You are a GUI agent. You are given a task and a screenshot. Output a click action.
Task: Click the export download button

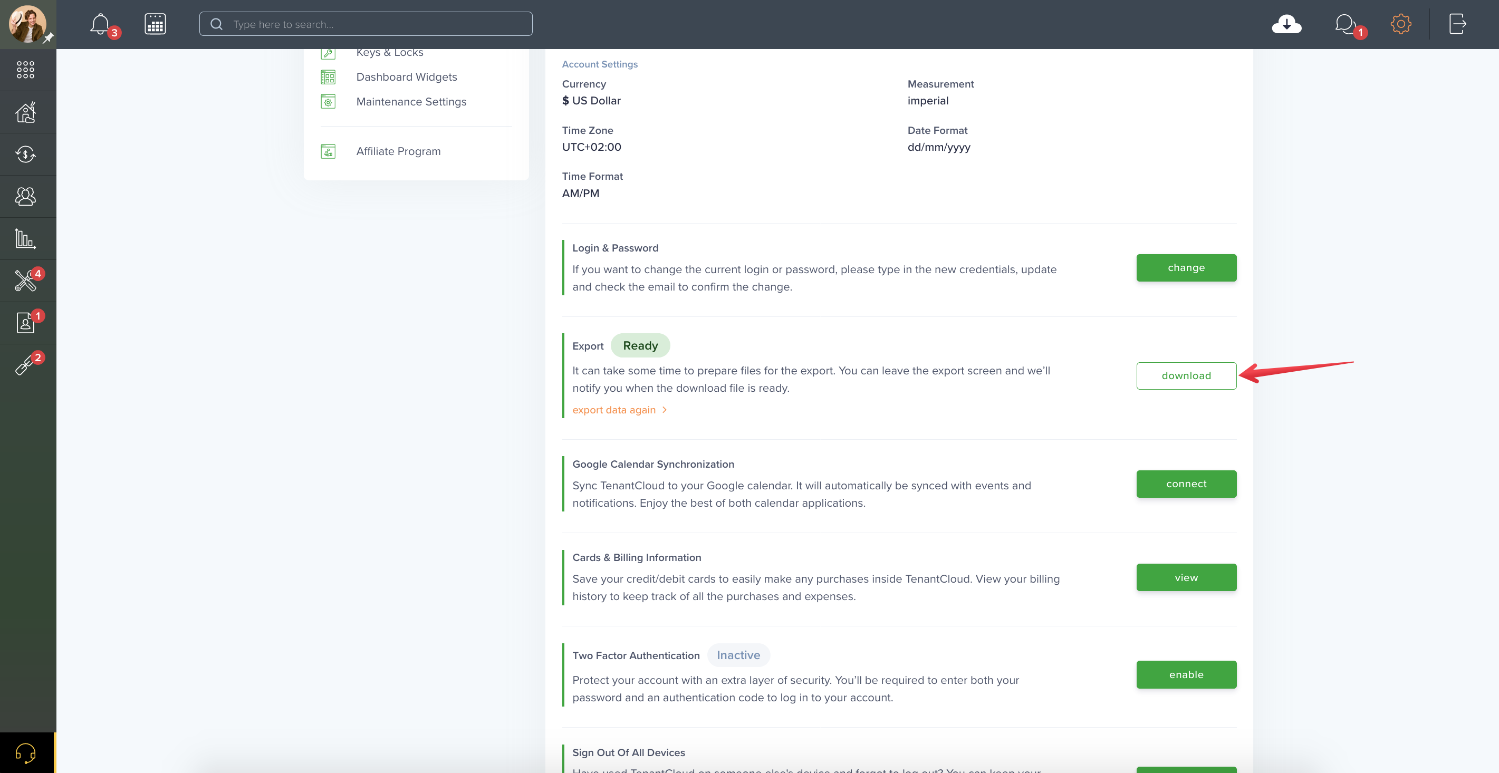tap(1186, 376)
